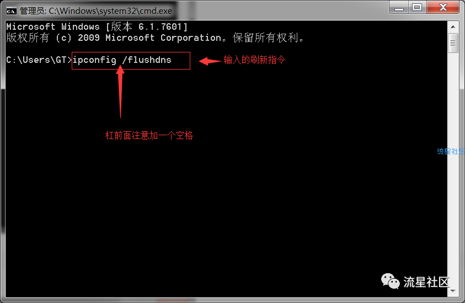Click the scrollbar track below the thumb

[453, 169]
